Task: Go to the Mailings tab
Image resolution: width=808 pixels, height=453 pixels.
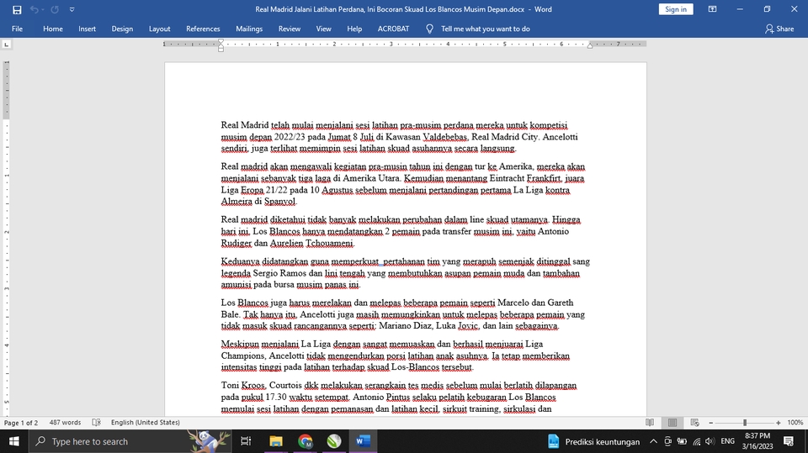Action: click(x=249, y=29)
